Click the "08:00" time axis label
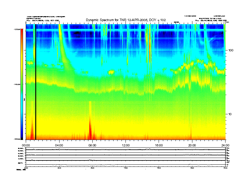This screenshot has height=187, width=243. (x=92, y=145)
